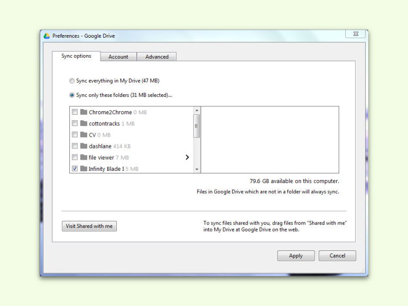Click the folder list scroll up arrow
This screenshot has height=306, width=408.
coord(197,110)
